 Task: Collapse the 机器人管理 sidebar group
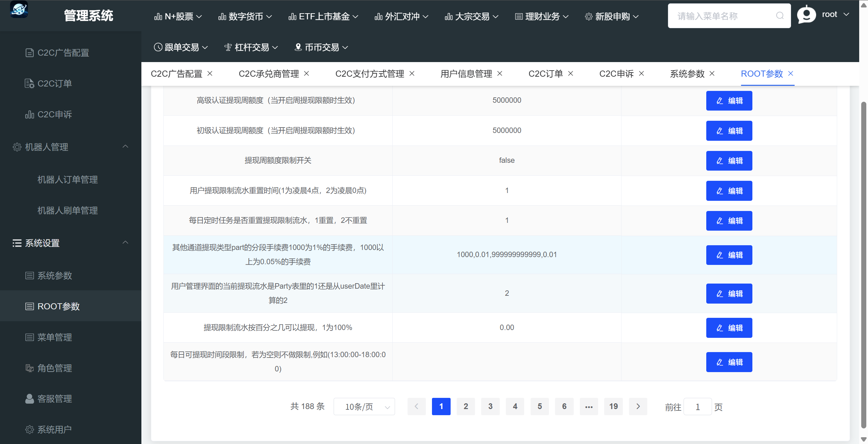pyautogui.click(x=125, y=147)
